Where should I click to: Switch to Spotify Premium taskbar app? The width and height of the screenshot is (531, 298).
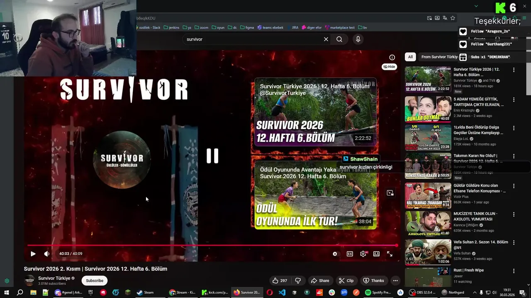click(x=378, y=293)
